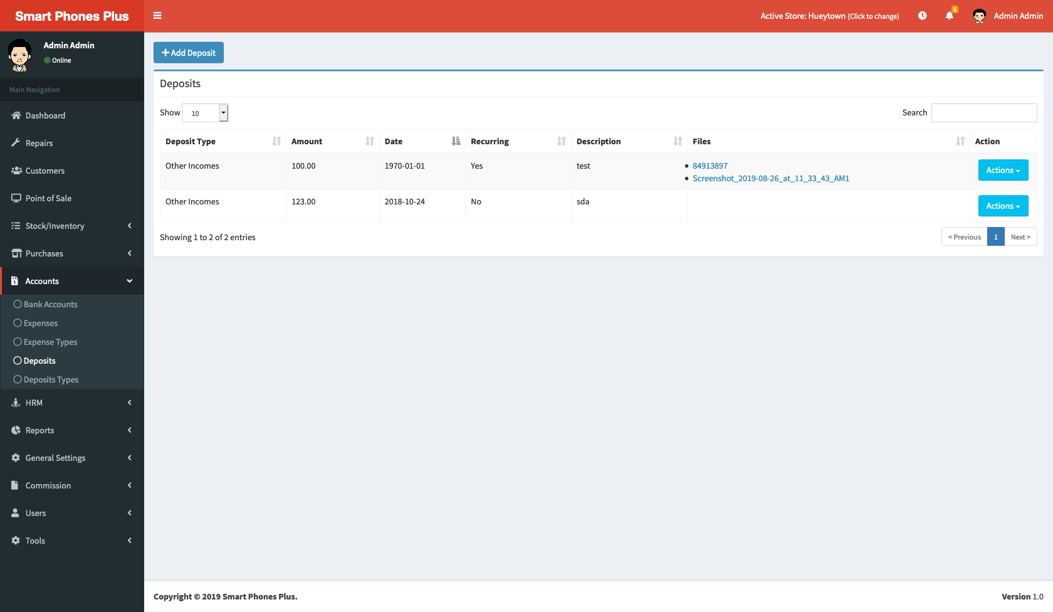Click the clock icon in header
1053x612 pixels.
point(922,16)
